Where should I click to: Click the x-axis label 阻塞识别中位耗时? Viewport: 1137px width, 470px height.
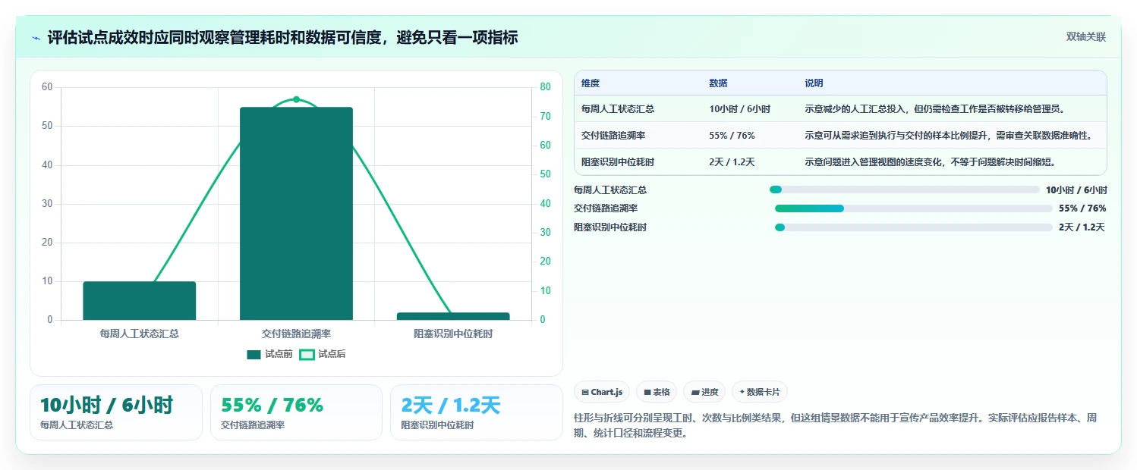pyautogui.click(x=453, y=334)
